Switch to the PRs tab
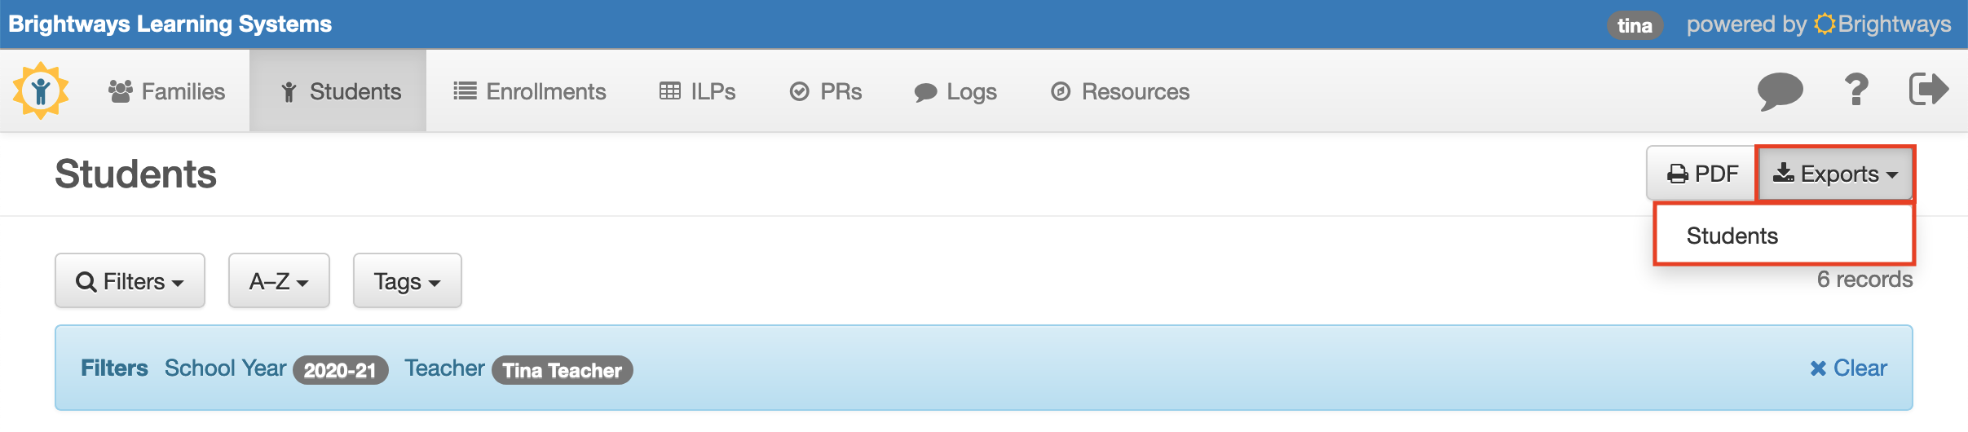Image resolution: width=1968 pixels, height=432 pixels. tap(825, 91)
